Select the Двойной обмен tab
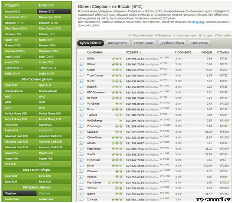The image size is (233, 203). (172, 43)
